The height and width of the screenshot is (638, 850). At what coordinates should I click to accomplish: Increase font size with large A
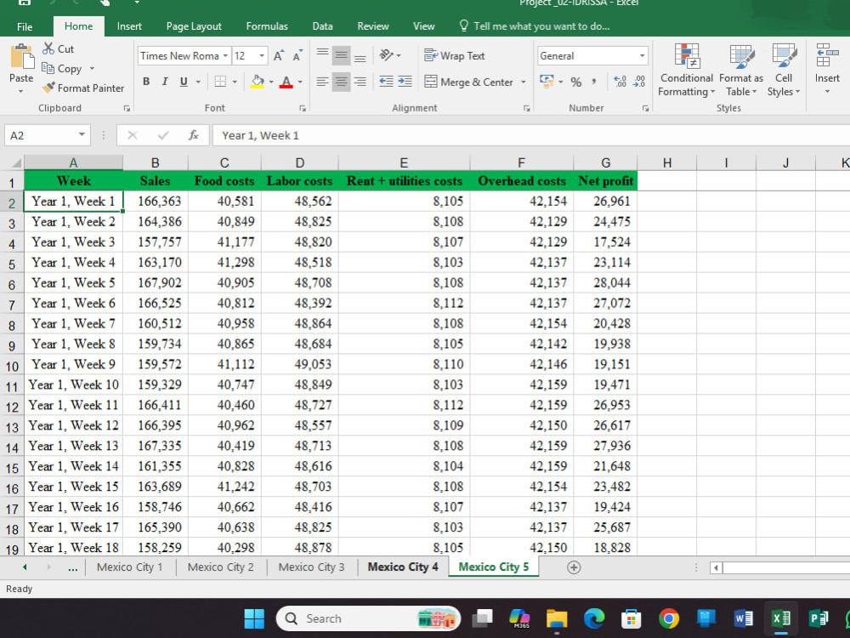coord(278,56)
